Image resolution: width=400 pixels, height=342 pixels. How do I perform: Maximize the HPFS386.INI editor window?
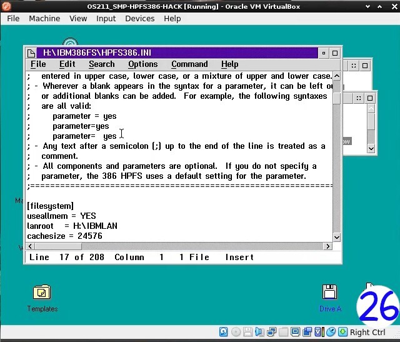tap(335, 53)
